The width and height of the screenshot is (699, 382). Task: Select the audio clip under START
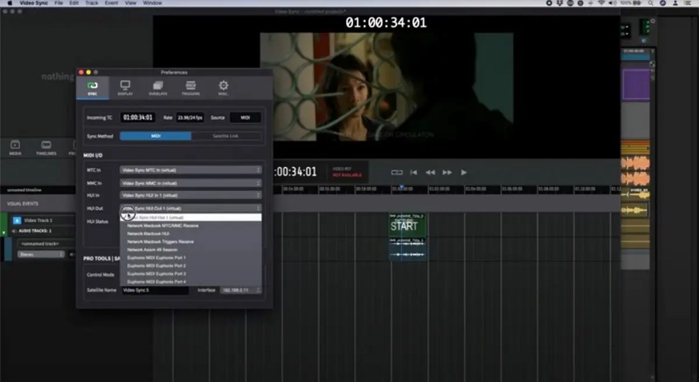(408, 249)
